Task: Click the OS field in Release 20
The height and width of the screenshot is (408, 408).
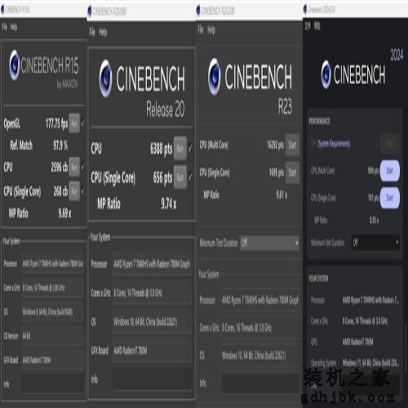Action: (x=152, y=322)
